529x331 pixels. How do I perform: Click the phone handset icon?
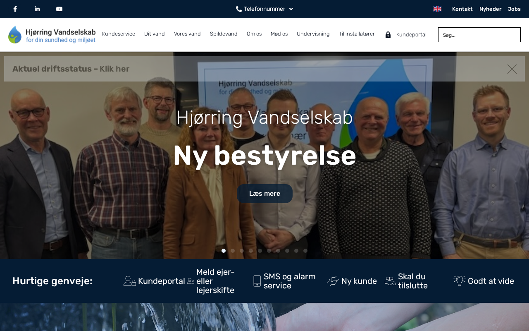coord(239,9)
